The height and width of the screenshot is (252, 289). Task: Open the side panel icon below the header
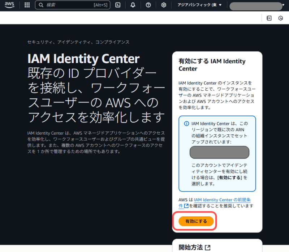(269, 18)
